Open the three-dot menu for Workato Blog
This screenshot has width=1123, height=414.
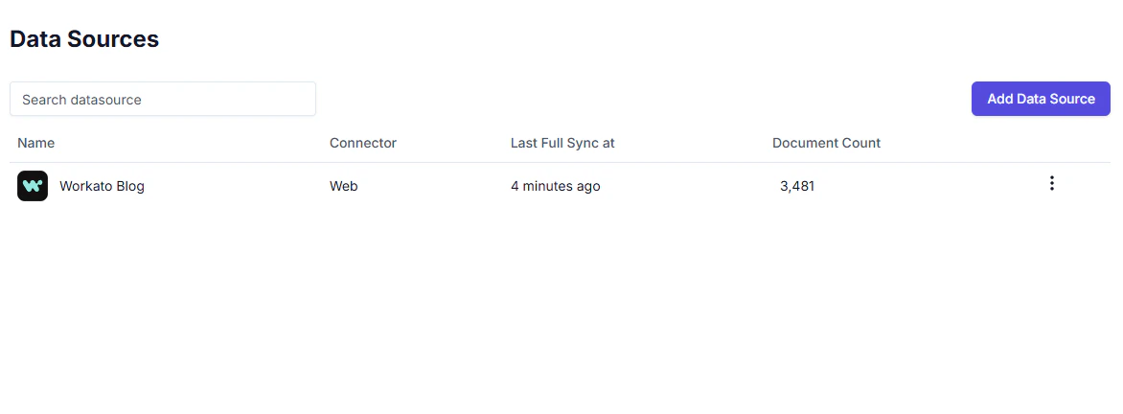tap(1051, 183)
